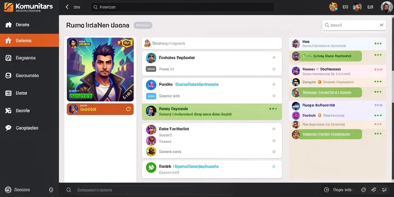Open the user profile avatar at top right
Image resolution: width=394 pixels, height=197 pixels.
(x=386, y=7)
